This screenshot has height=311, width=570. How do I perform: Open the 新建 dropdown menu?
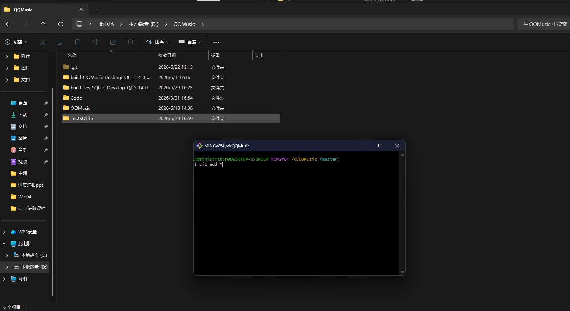click(16, 42)
